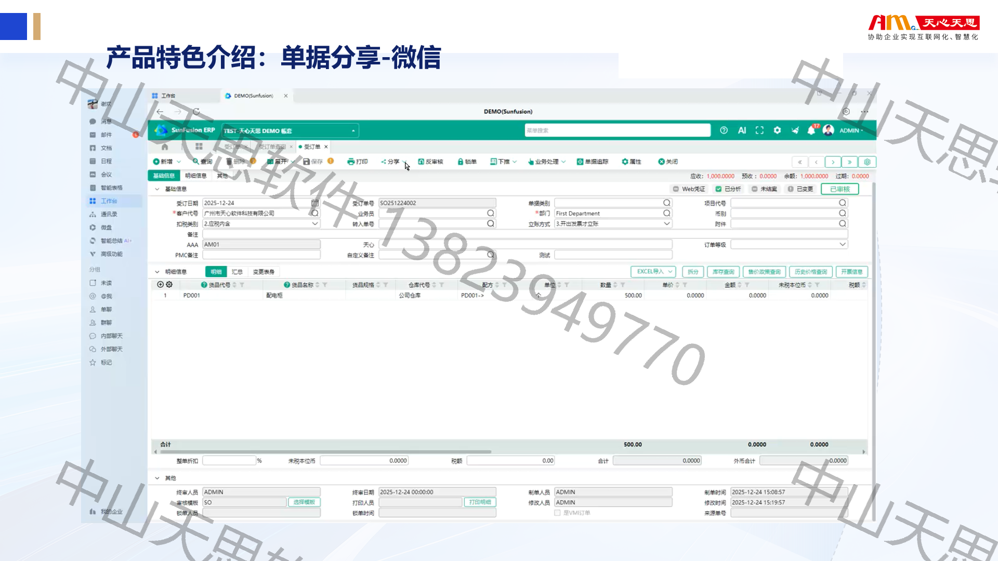
Task: Open the help question-mark icon
Action: [x=724, y=130]
